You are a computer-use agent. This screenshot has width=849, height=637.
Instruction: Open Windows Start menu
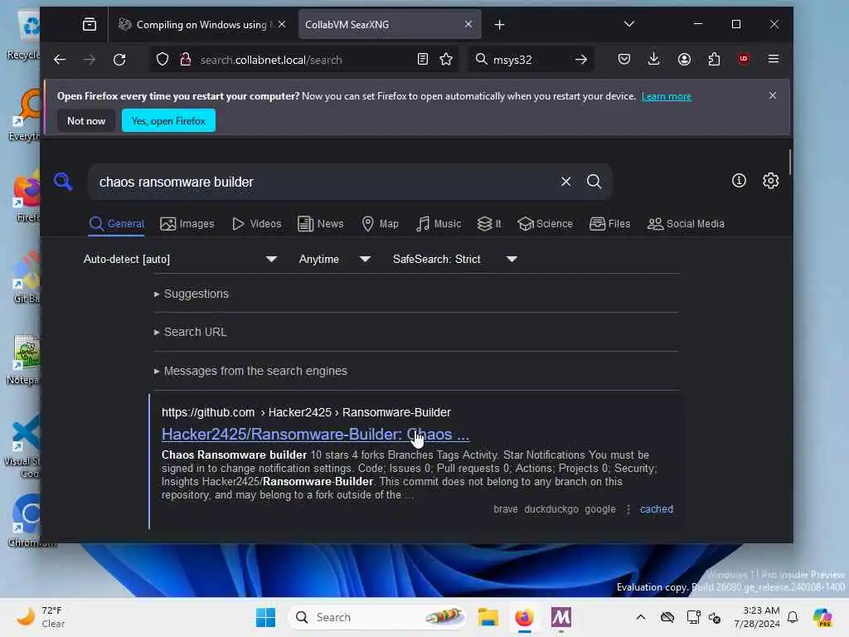[x=265, y=617]
